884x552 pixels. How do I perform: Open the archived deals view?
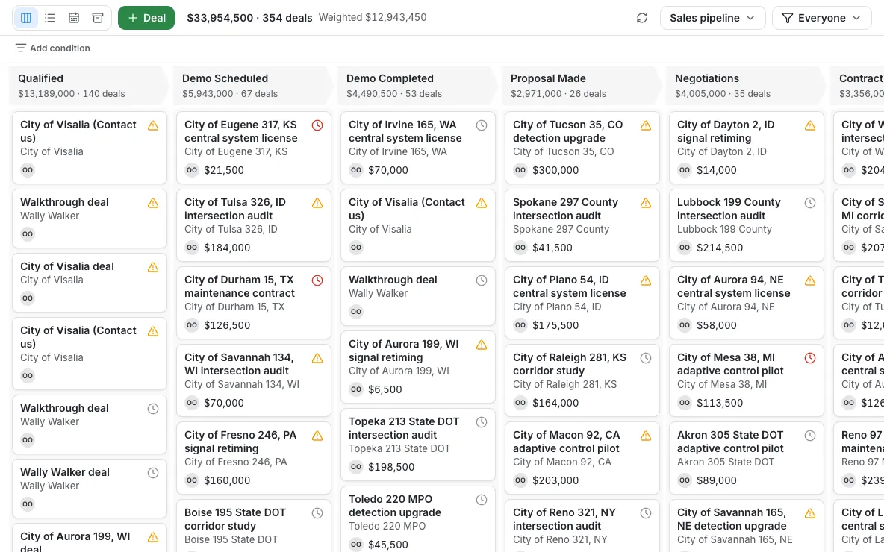coord(98,18)
